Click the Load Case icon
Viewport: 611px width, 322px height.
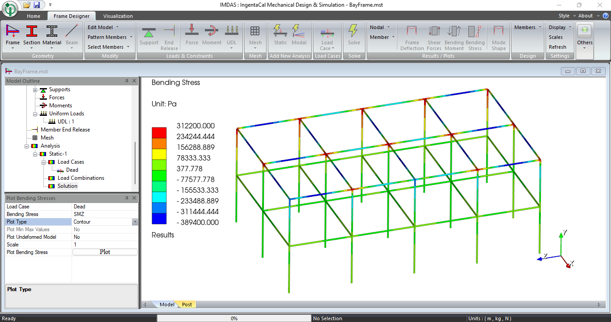coord(327,32)
